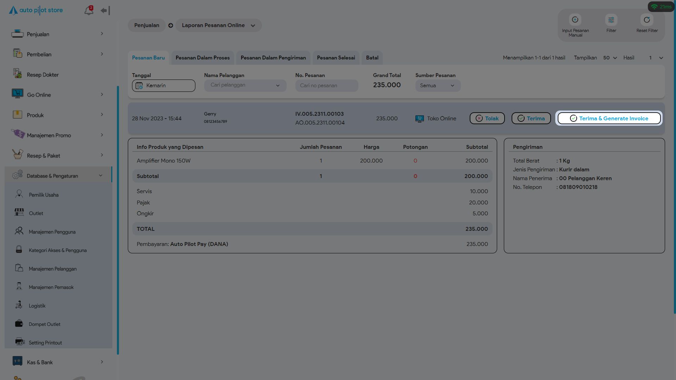Screen dimensions: 676x380
Task: Open Tampilkan rows-per-page dropdown
Action: 610,58
